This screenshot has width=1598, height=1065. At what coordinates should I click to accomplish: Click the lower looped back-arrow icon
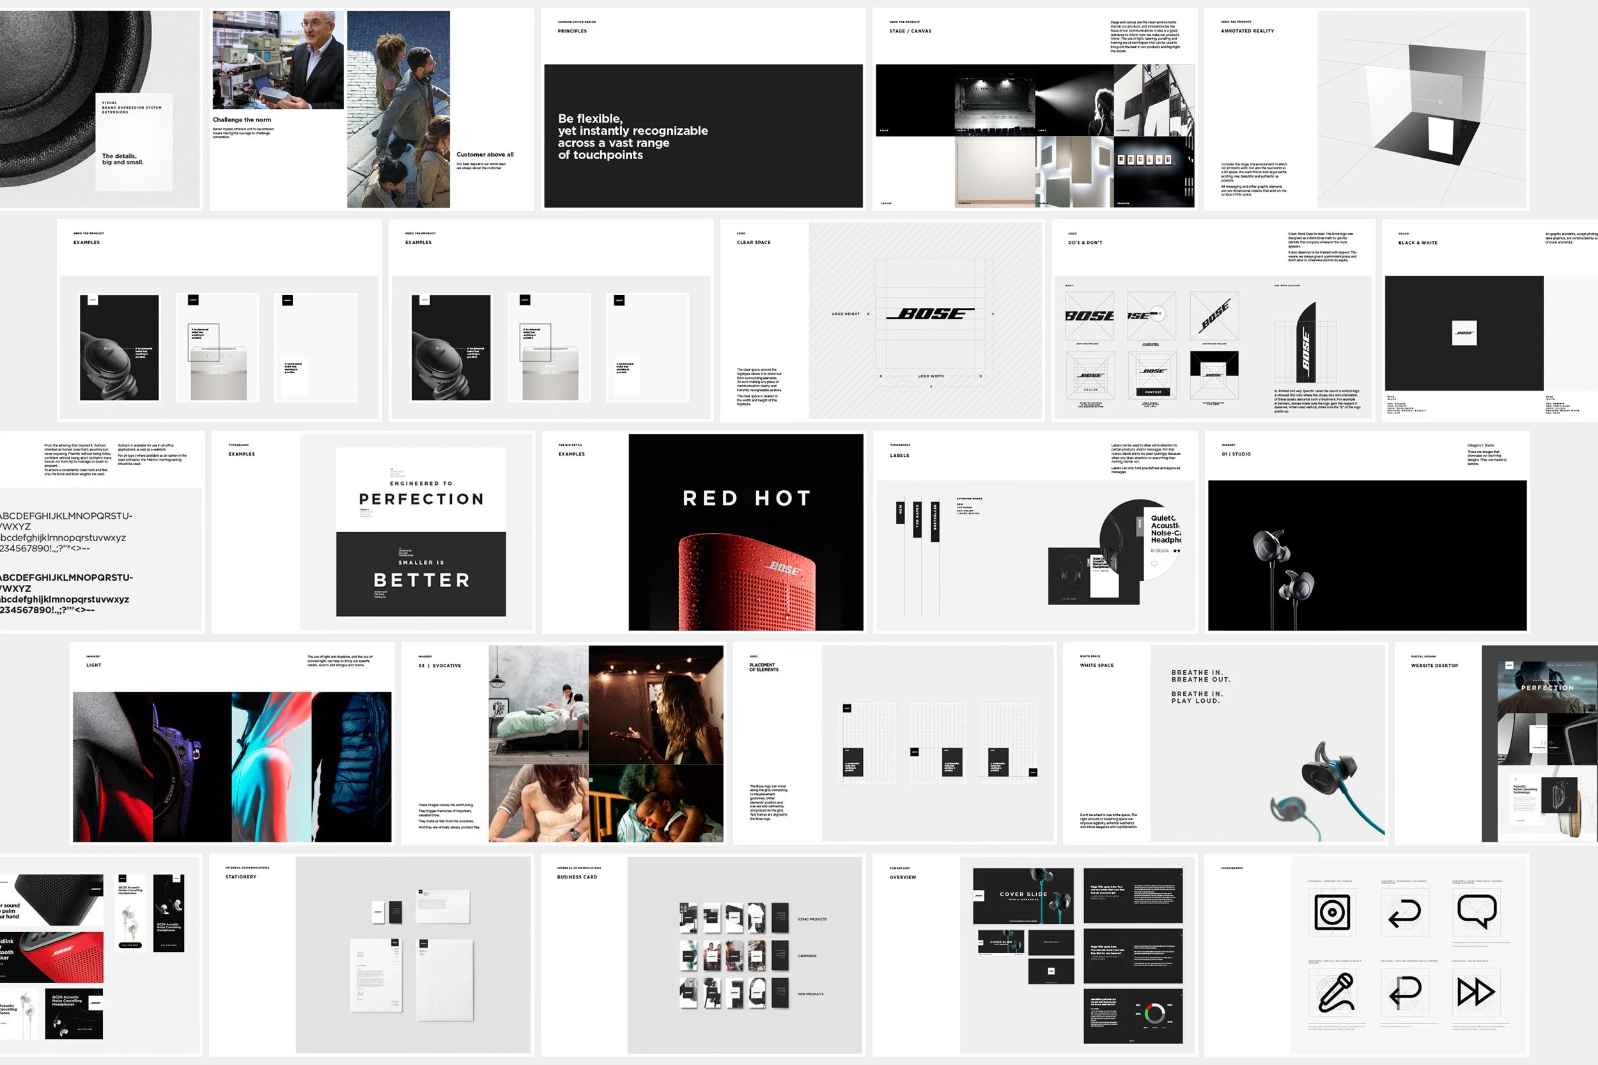[x=1404, y=992]
